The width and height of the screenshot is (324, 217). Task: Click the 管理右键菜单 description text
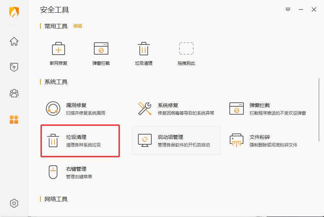coord(79,177)
